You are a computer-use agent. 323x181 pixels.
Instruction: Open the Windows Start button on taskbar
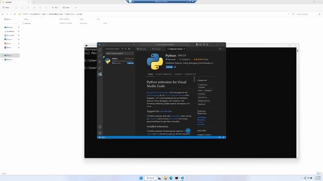click(x=141, y=178)
